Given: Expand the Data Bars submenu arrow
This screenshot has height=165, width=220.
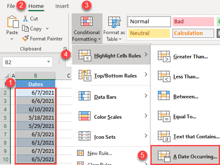Looking at the screenshot, I should click(x=146, y=96).
